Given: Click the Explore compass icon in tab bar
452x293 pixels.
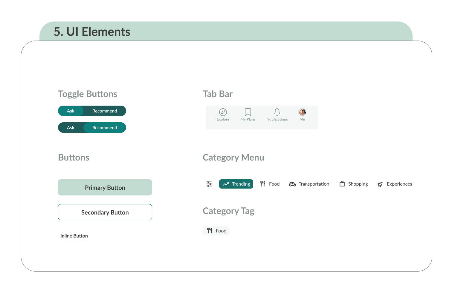Looking at the screenshot, I should (223, 112).
